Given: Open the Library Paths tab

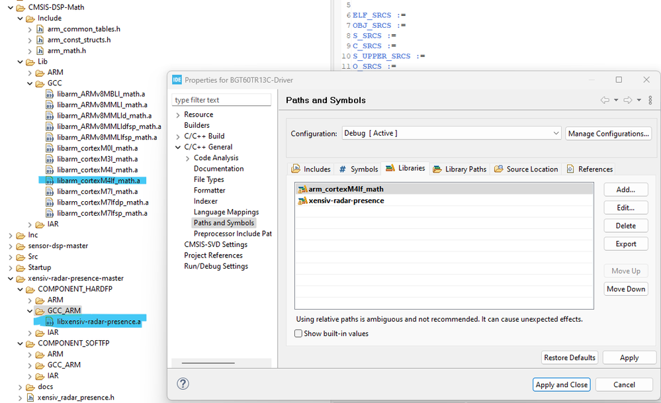Looking at the screenshot, I should coord(459,169).
